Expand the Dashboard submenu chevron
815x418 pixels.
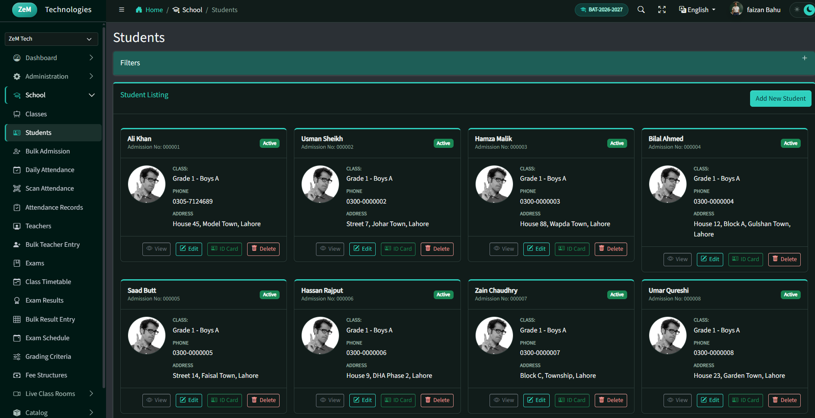(x=91, y=57)
